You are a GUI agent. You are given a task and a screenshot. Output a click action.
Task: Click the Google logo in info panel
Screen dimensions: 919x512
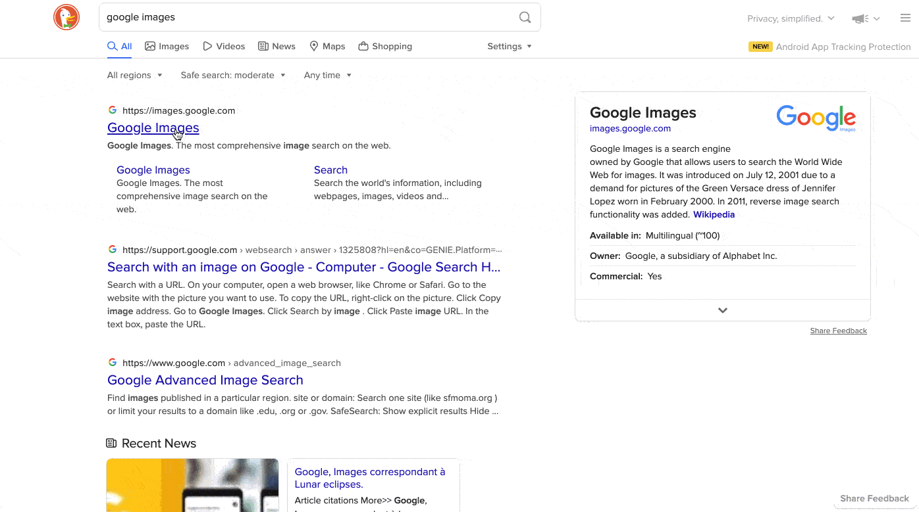pos(816,118)
